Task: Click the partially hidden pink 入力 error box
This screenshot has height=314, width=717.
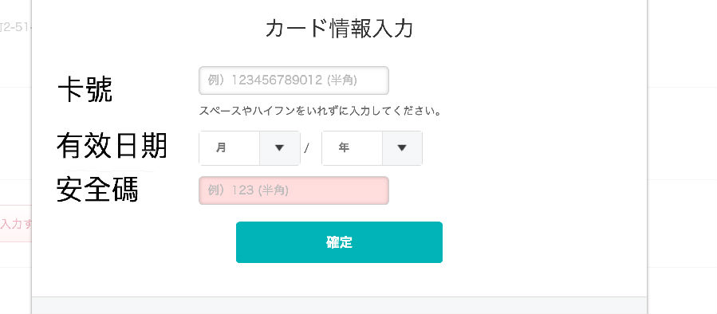Action: point(16,223)
